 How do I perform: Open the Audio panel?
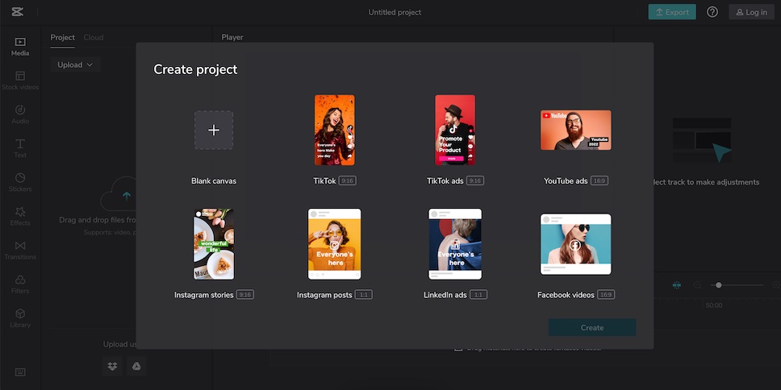[20, 114]
